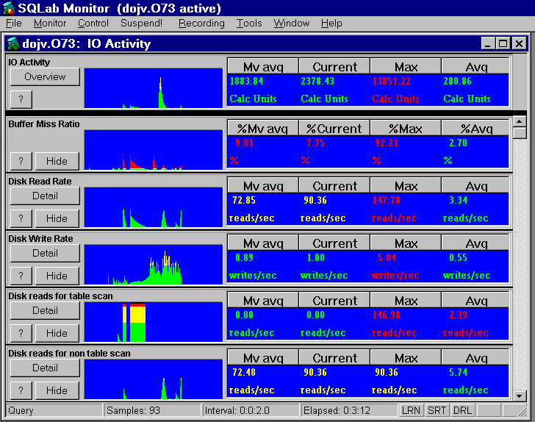Click the vertical scrollbar thumb
The width and height of the screenshot is (535, 422).
tap(520, 133)
